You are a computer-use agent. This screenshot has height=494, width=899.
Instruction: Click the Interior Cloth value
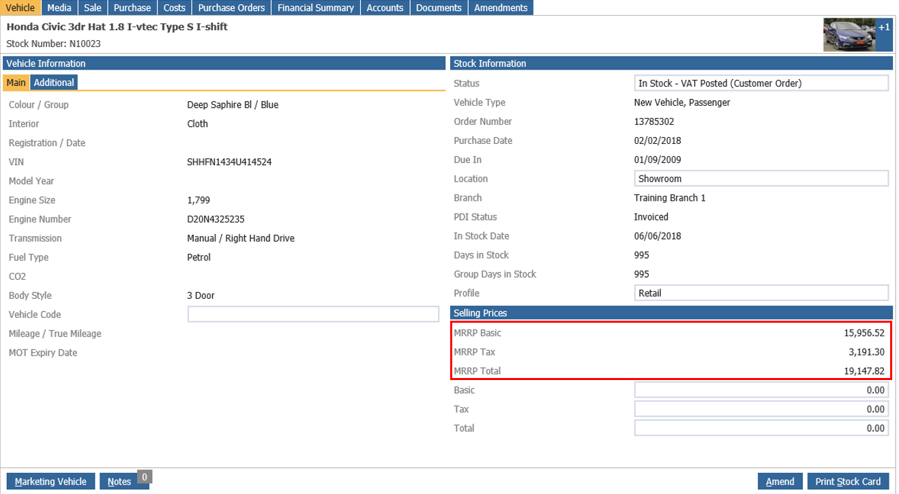(x=198, y=124)
